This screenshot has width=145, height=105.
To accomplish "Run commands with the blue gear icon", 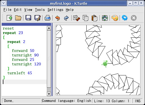I will pyautogui.click(x=125, y=18).
